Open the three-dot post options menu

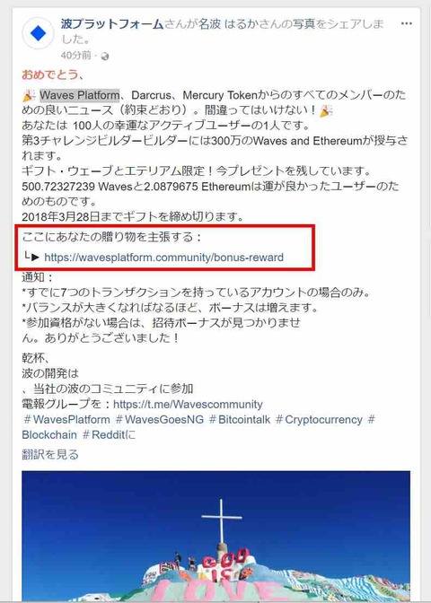[x=407, y=24]
